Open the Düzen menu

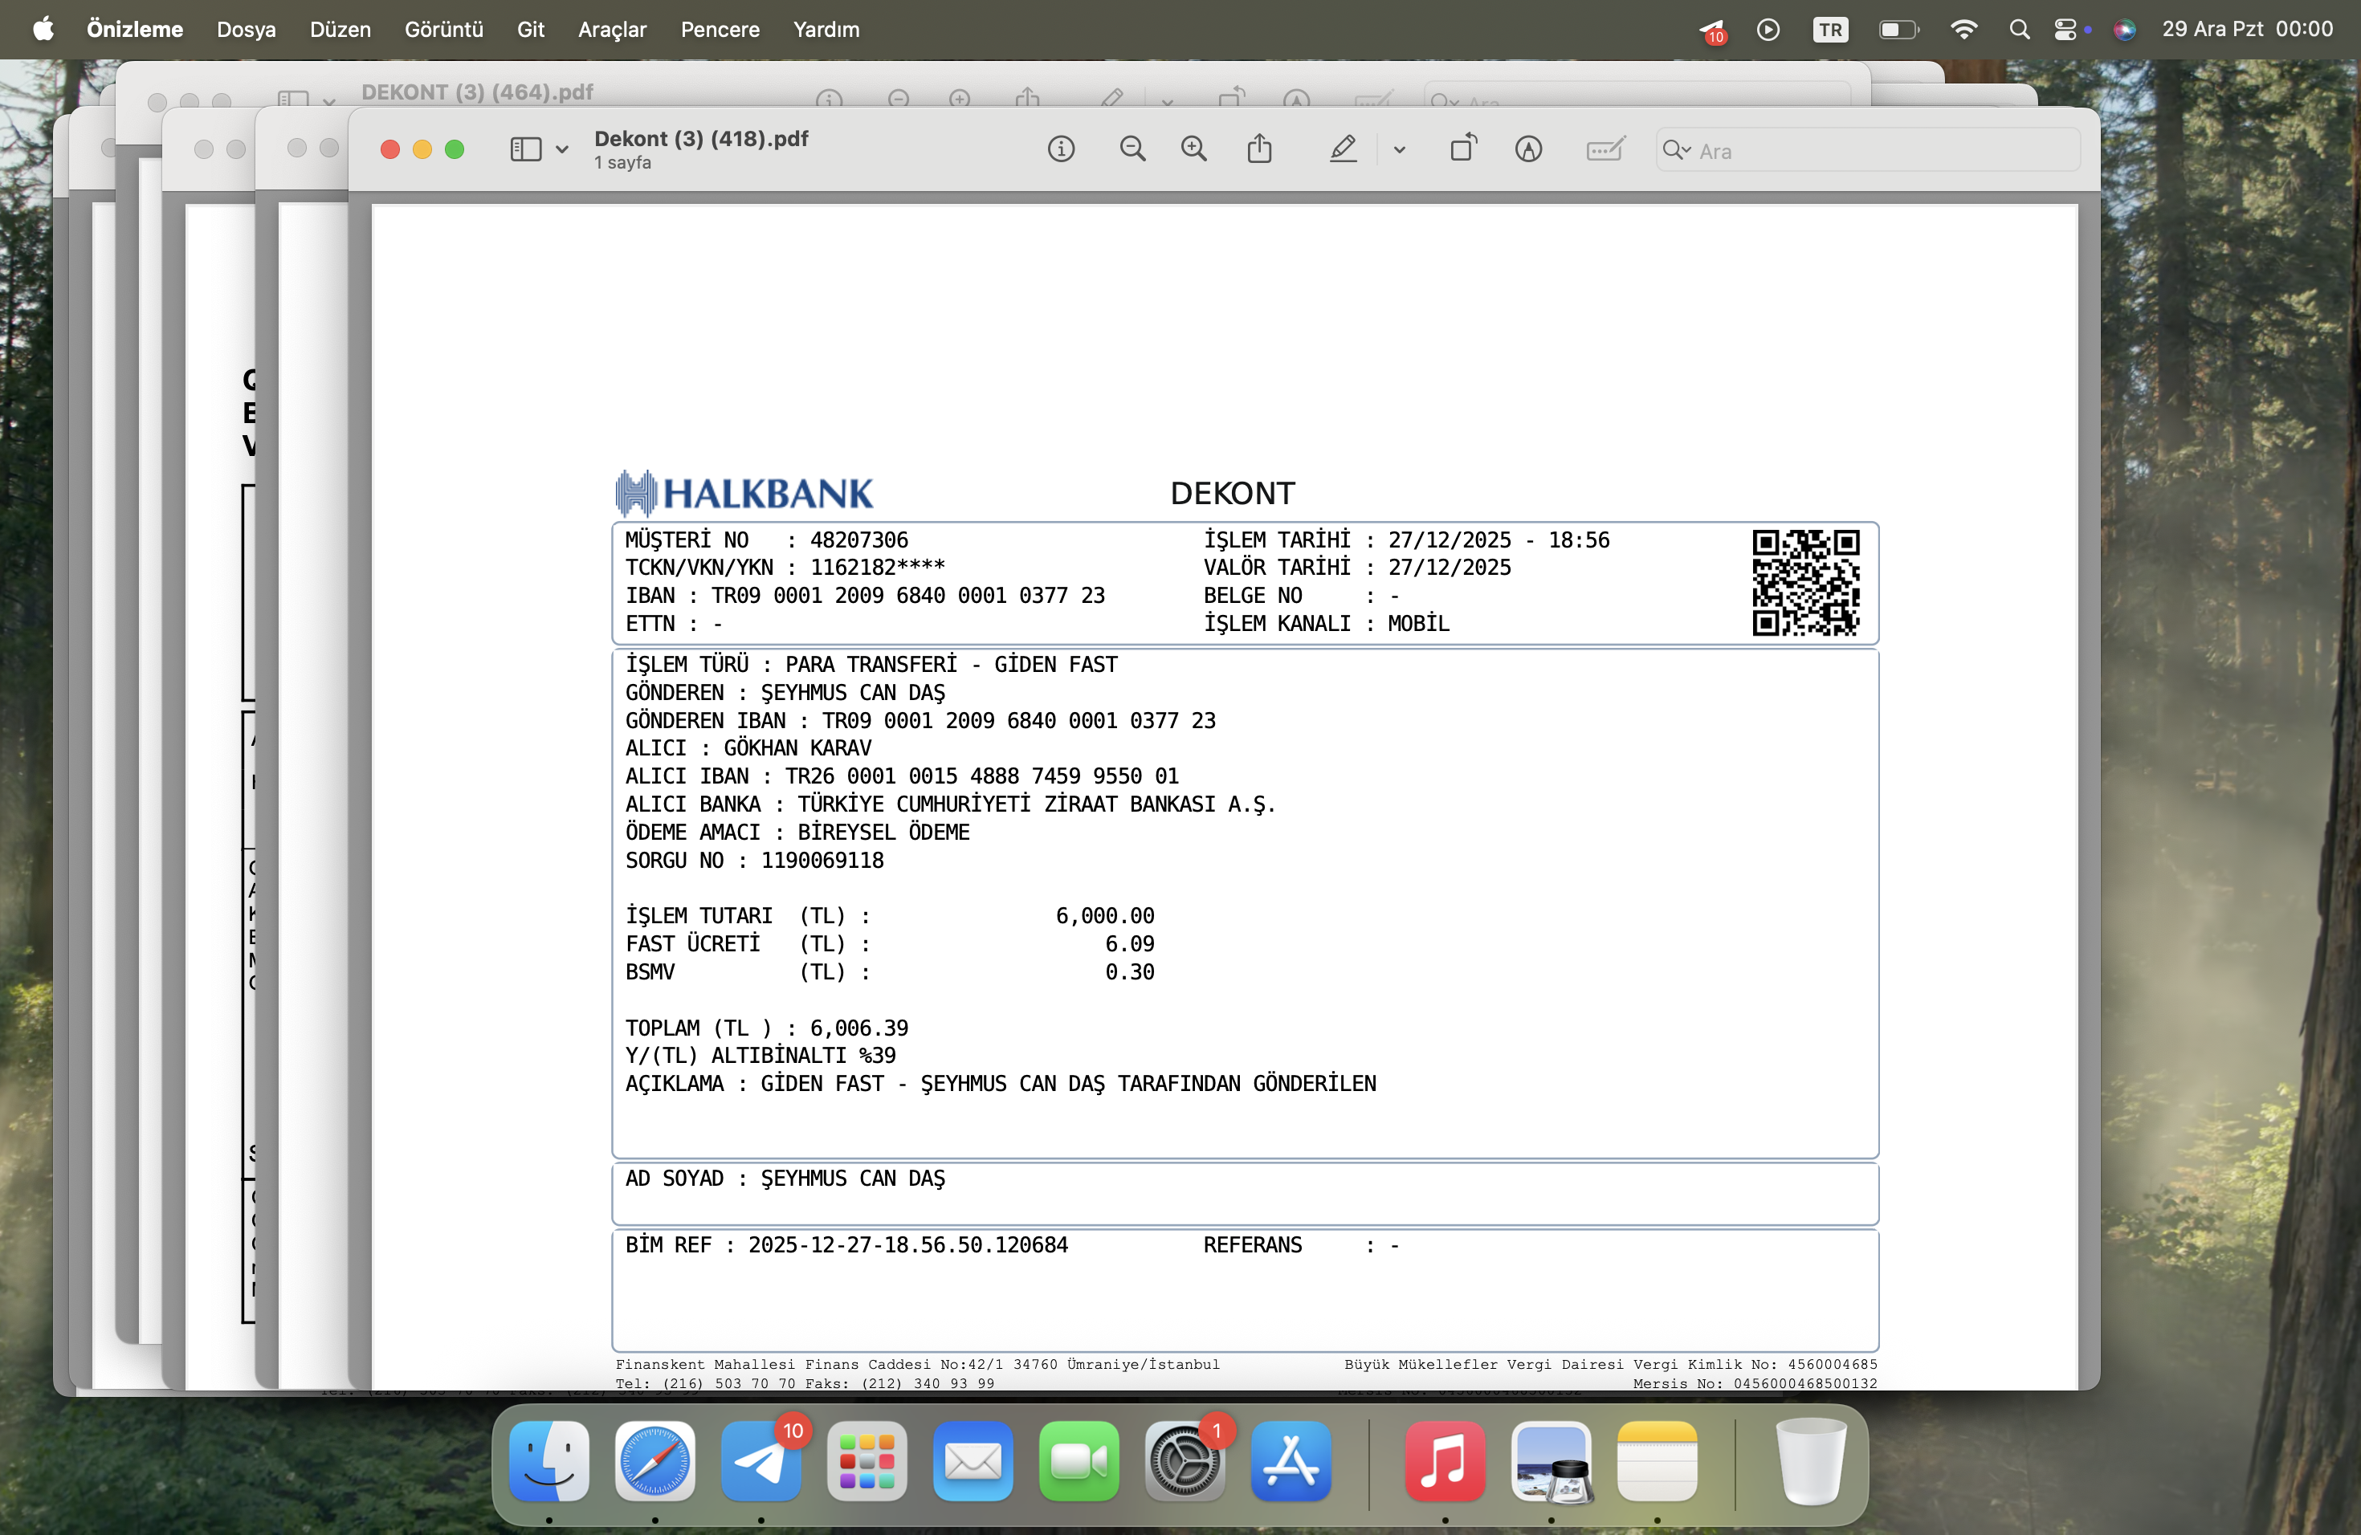[x=340, y=30]
